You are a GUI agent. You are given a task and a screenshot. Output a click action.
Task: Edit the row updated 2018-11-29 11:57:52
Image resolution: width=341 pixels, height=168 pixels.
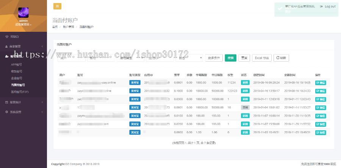click(321, 124)
